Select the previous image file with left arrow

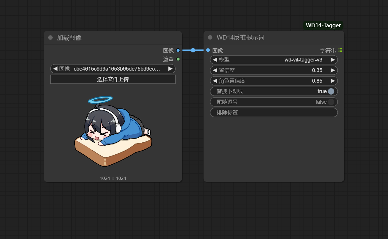(x=55, y=69)
